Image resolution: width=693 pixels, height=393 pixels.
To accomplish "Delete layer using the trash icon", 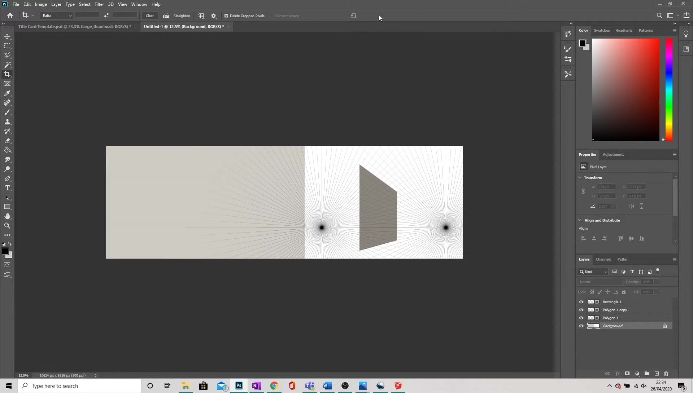I will [666, 374].
